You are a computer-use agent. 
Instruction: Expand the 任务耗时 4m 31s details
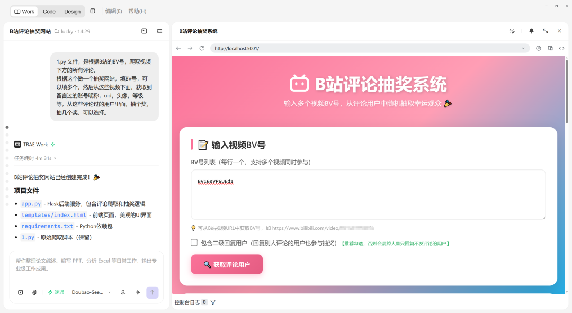35,158
